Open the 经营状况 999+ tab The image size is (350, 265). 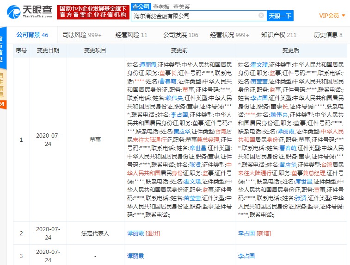229,35
